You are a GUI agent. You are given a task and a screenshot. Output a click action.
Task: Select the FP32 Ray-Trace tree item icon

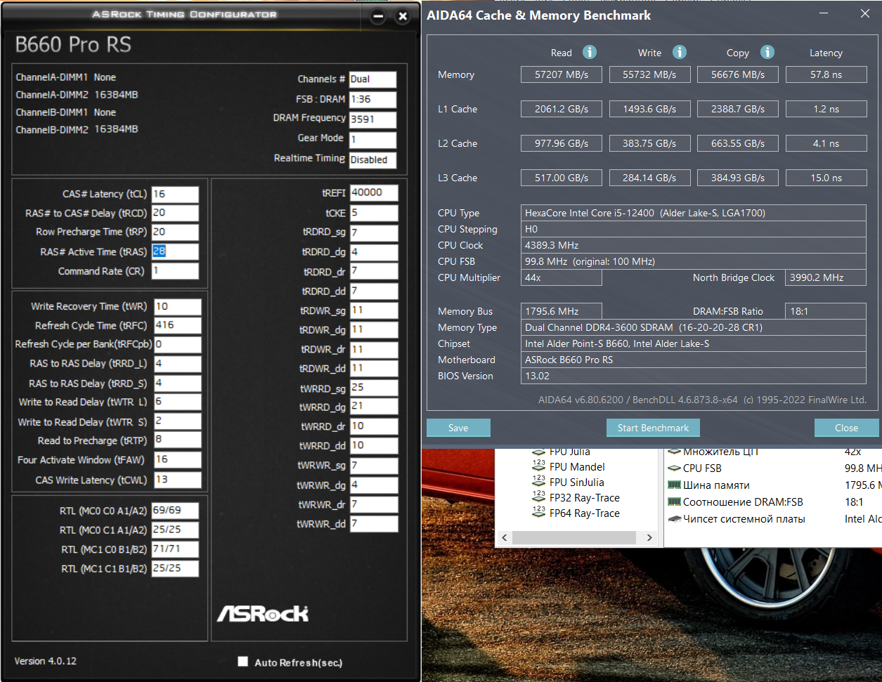click(x=539, y=498)
